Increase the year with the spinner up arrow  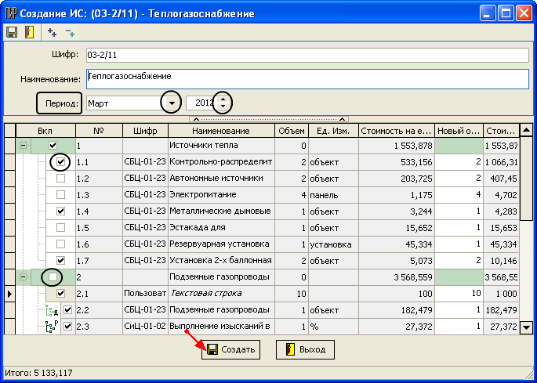click(x=225, y=99)
